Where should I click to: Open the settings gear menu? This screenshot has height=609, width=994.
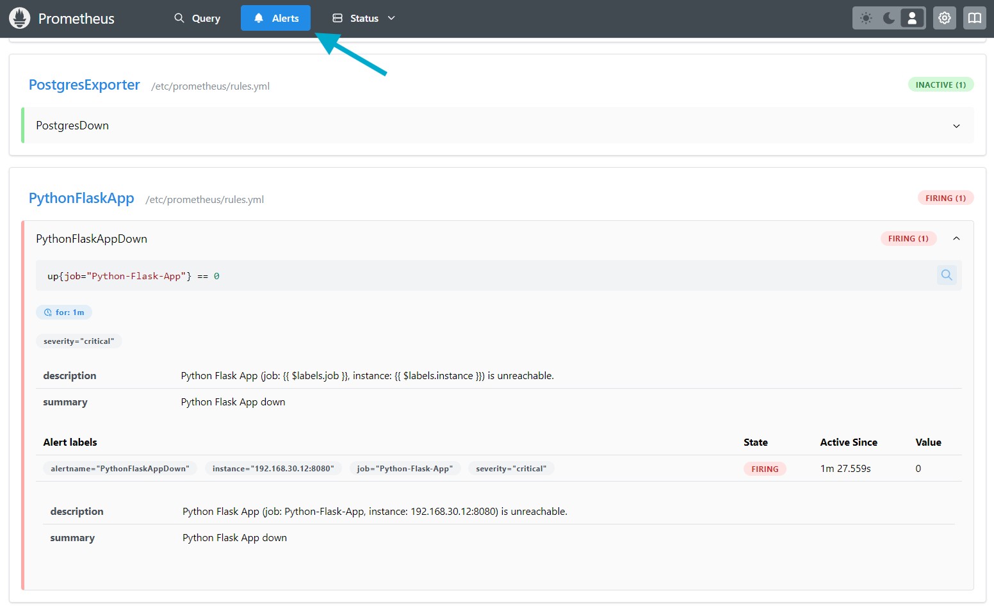944,18
